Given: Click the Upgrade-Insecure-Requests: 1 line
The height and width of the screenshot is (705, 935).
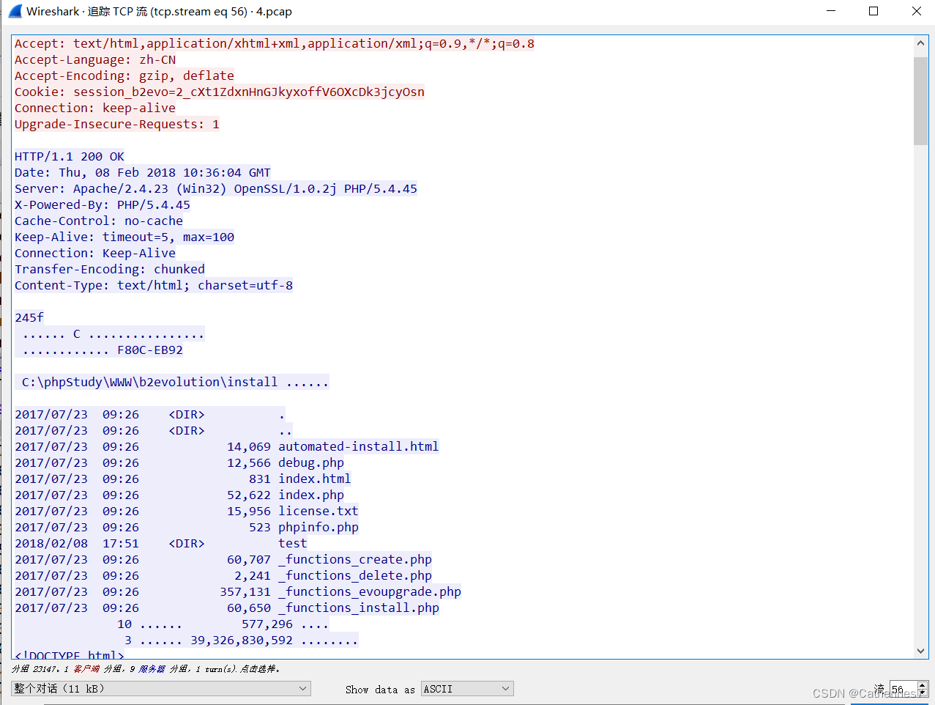Looking at the screenshot, I should [x=117, y=124].
